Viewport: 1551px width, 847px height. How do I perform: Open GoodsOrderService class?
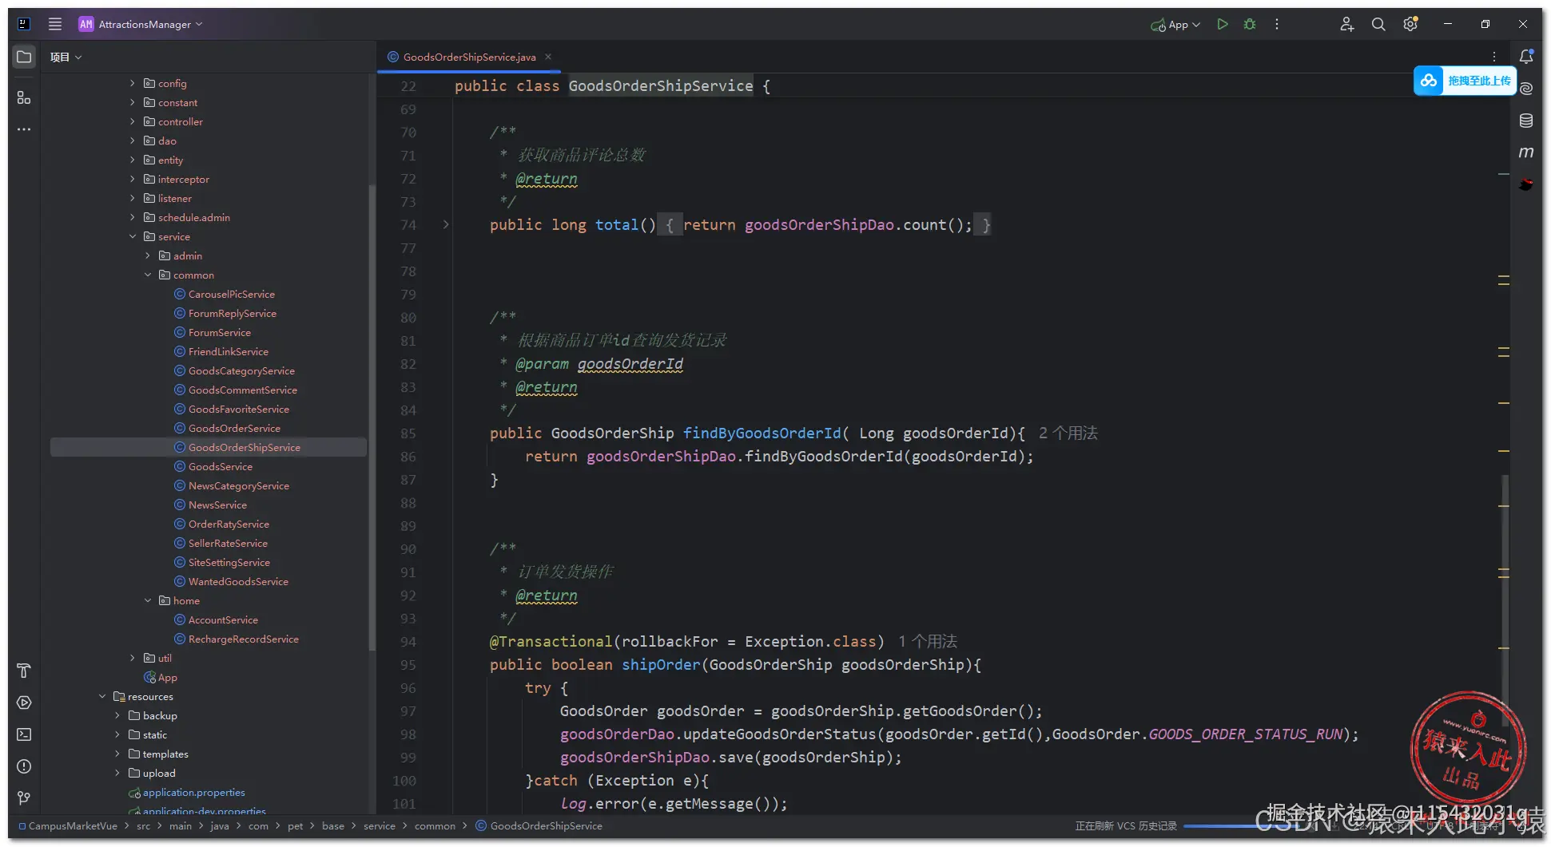(x=234, y=428)
